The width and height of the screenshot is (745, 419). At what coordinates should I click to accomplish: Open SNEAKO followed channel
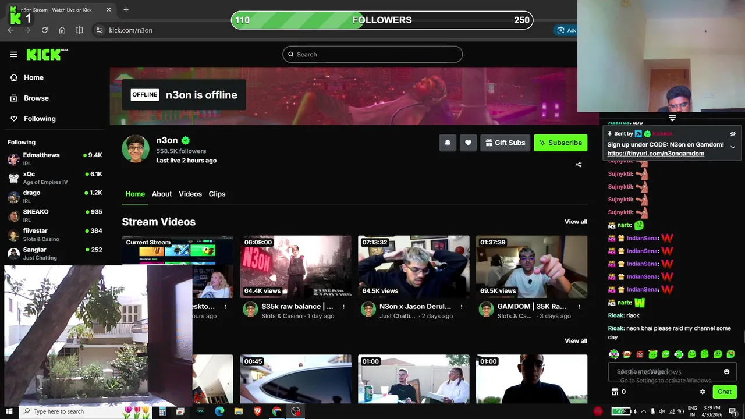tap(55, 215)
